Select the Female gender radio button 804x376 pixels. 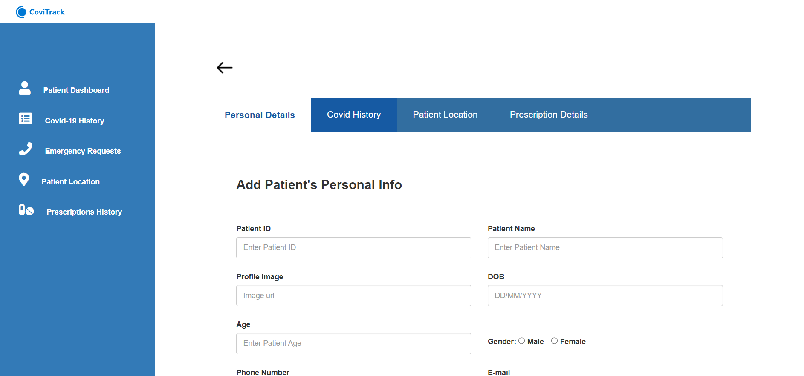pos(554,341)
